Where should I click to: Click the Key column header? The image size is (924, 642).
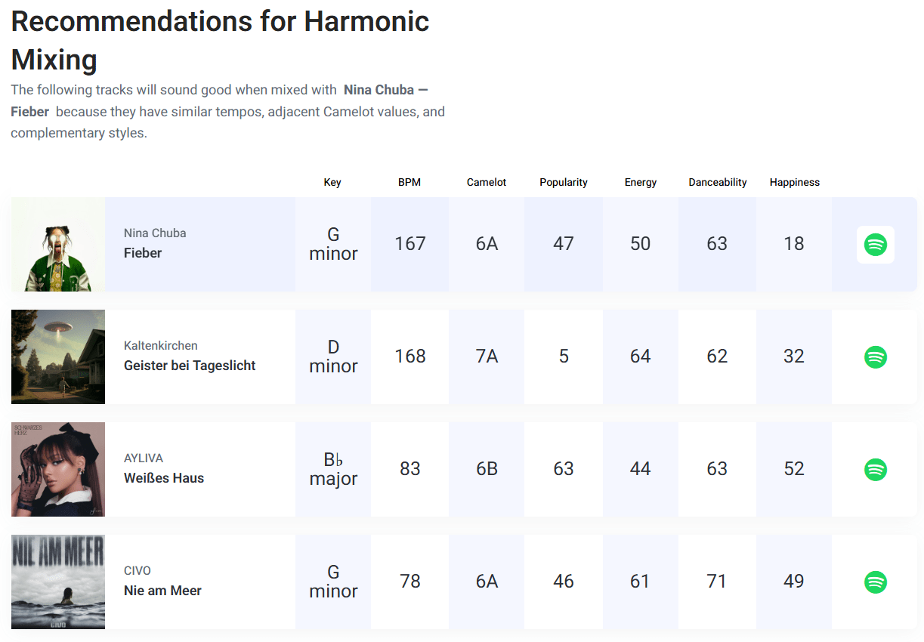point(332,182)
